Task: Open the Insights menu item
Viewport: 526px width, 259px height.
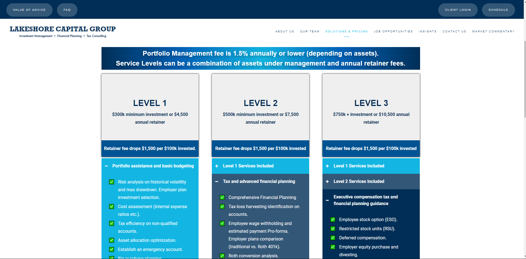Action: (428, 32)
